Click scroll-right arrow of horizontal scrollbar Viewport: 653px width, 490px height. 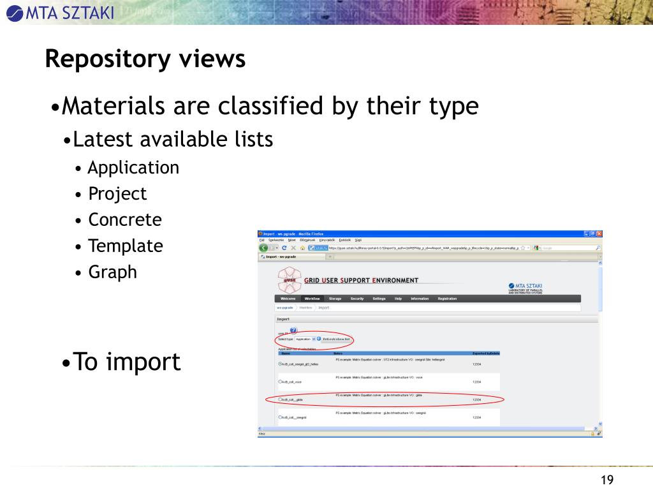pos(596,428)
